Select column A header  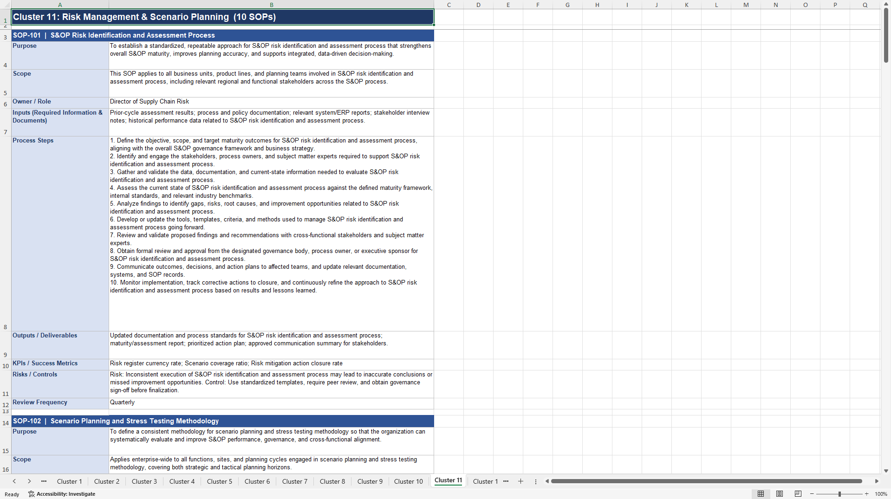pyautogui.click(x=60, y=5)
